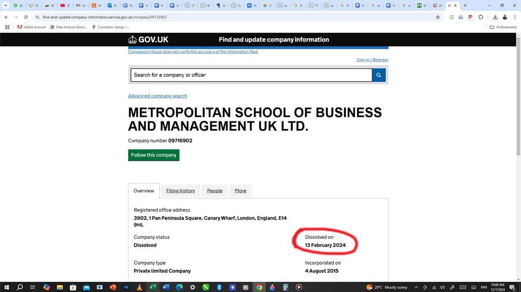The height and width of the screenshot is (292, 521).
Task: Switch to the Filing history tab
Action: click(x=180, y=191)
